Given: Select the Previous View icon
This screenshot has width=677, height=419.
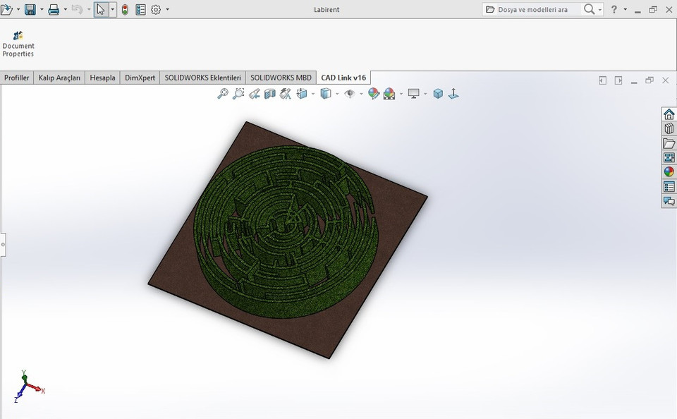Looking at the screenshot, I should point(255,93).
